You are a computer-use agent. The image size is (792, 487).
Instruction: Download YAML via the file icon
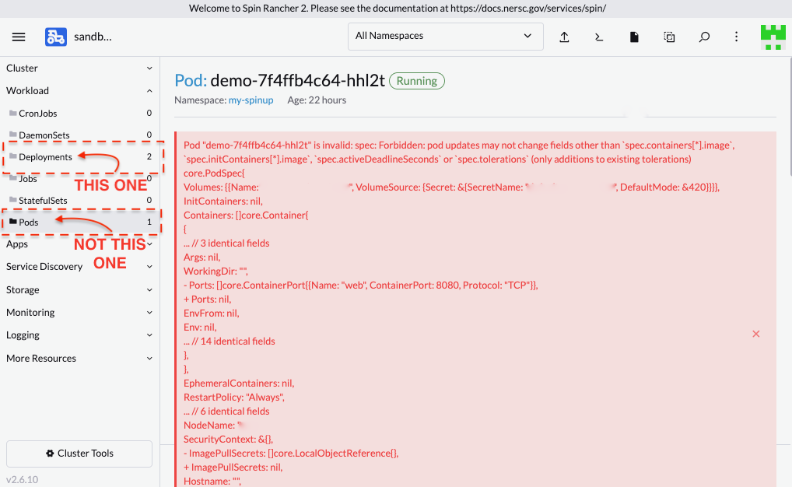pyautogui.click(x=634, y=37)
